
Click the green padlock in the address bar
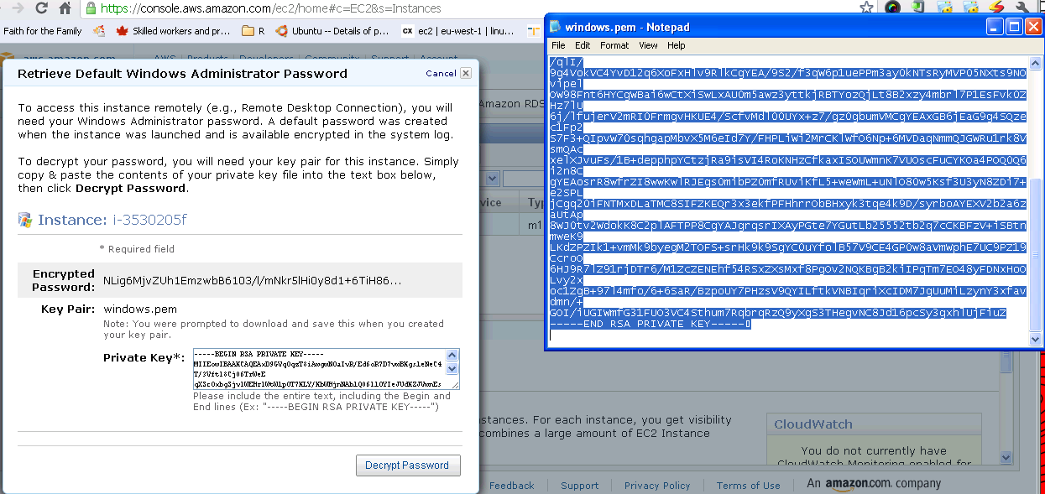point(91,8)
